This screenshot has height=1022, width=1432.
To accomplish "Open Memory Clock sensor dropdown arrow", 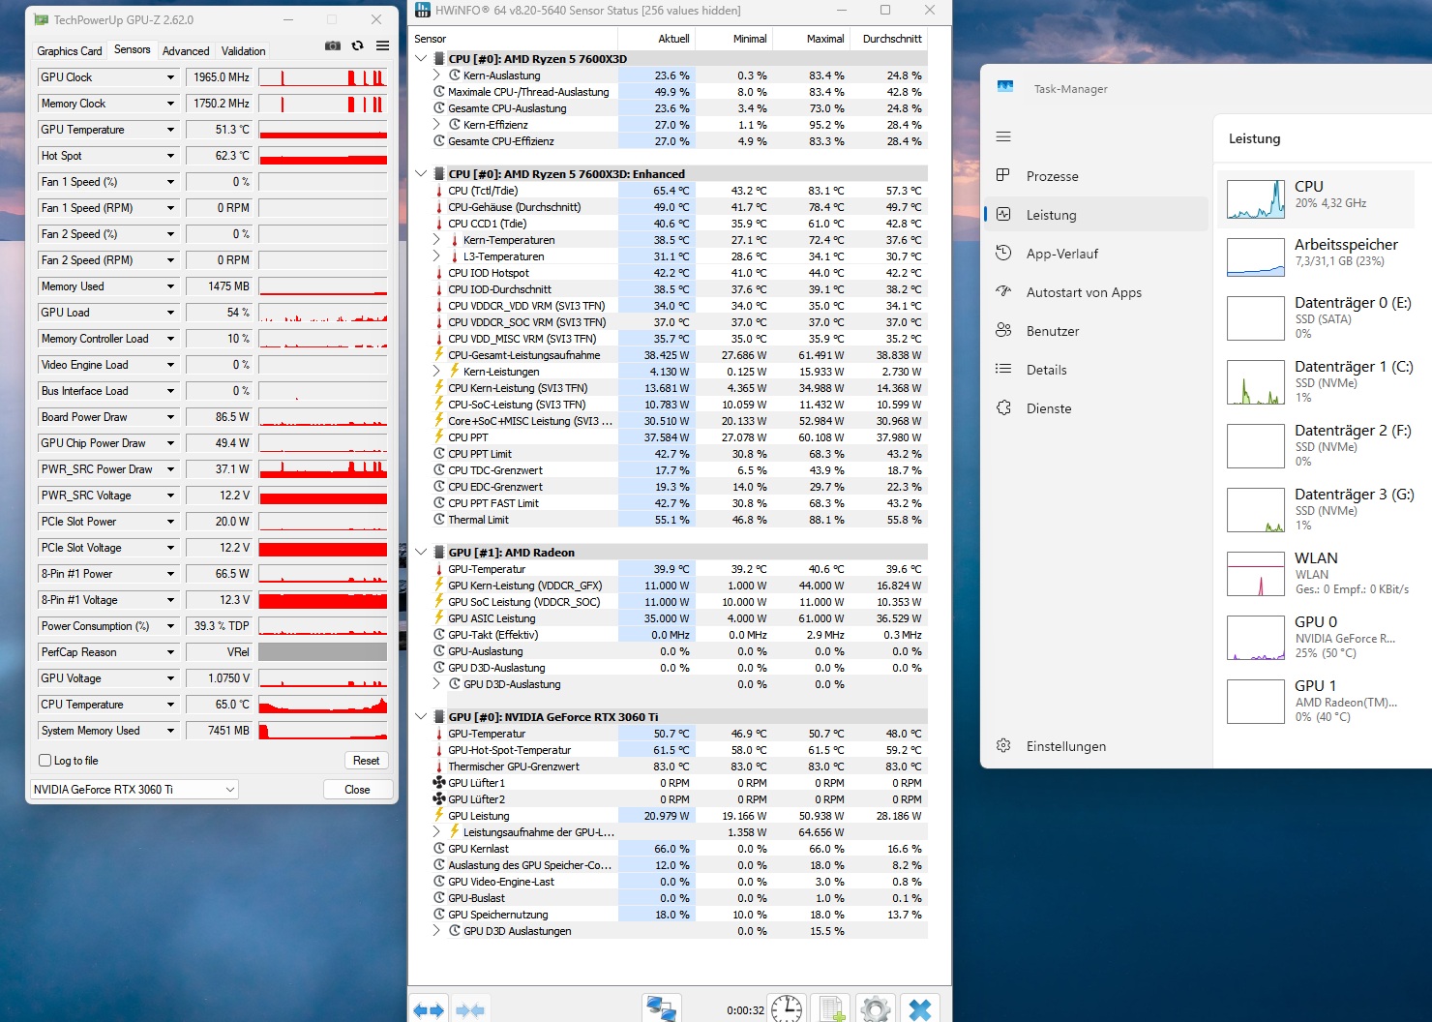I will click(170, 104).
